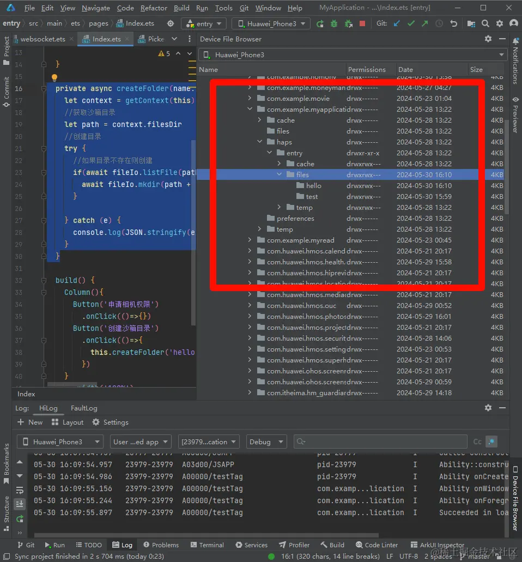This screenshot has width=522, height=562.
Task: Toggle regex filter button in log search
Action: [491, 442]
